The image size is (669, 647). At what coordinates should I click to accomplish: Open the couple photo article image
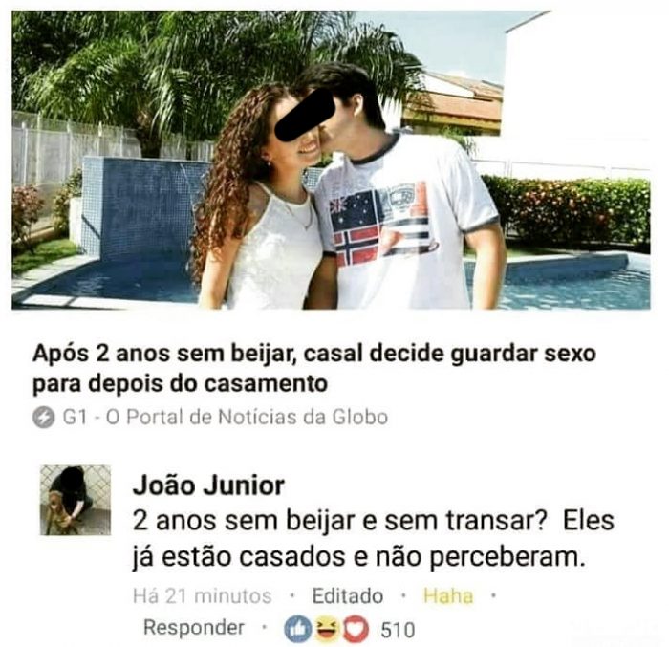(x=331, y=160)
